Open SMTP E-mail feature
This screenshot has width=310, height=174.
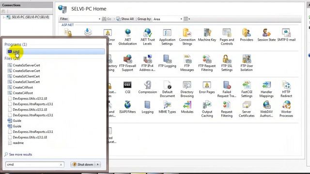[x=286, y=35]
